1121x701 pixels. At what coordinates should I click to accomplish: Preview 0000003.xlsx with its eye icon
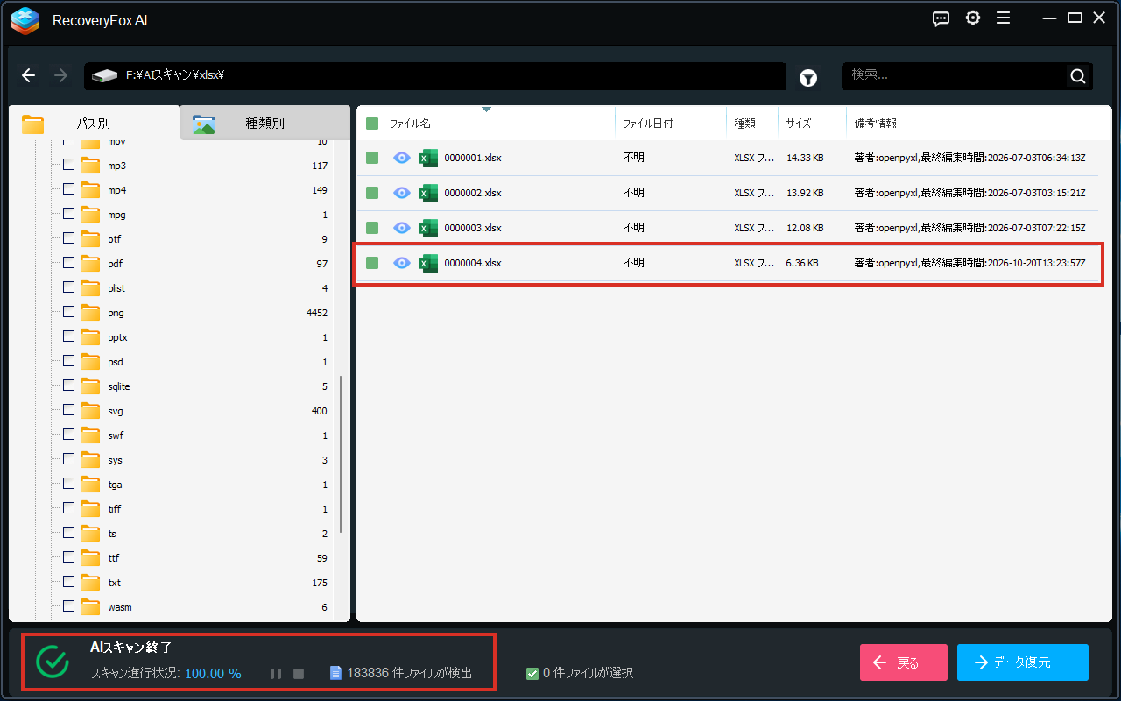point(402,228)
